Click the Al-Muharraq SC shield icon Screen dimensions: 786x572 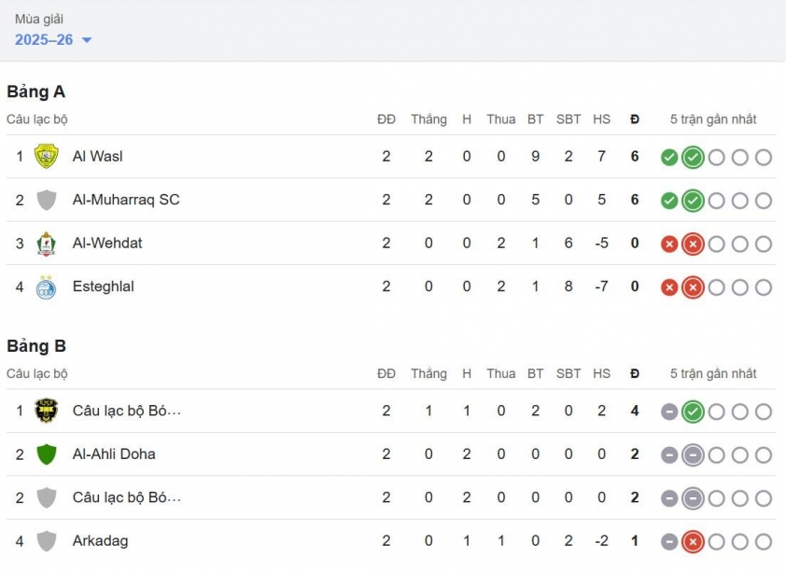46,200
